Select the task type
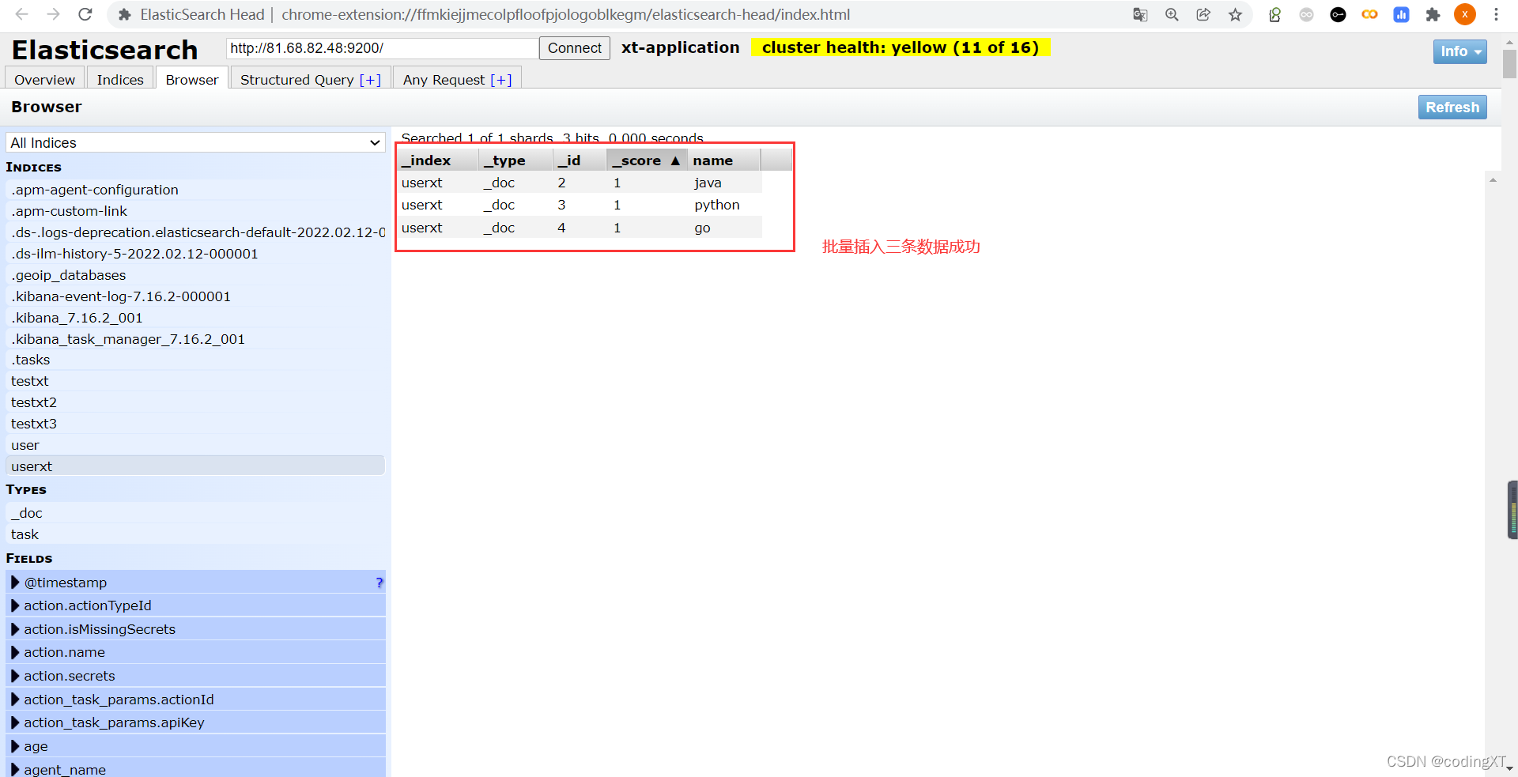1518x777 pixels. pos(195,534)
